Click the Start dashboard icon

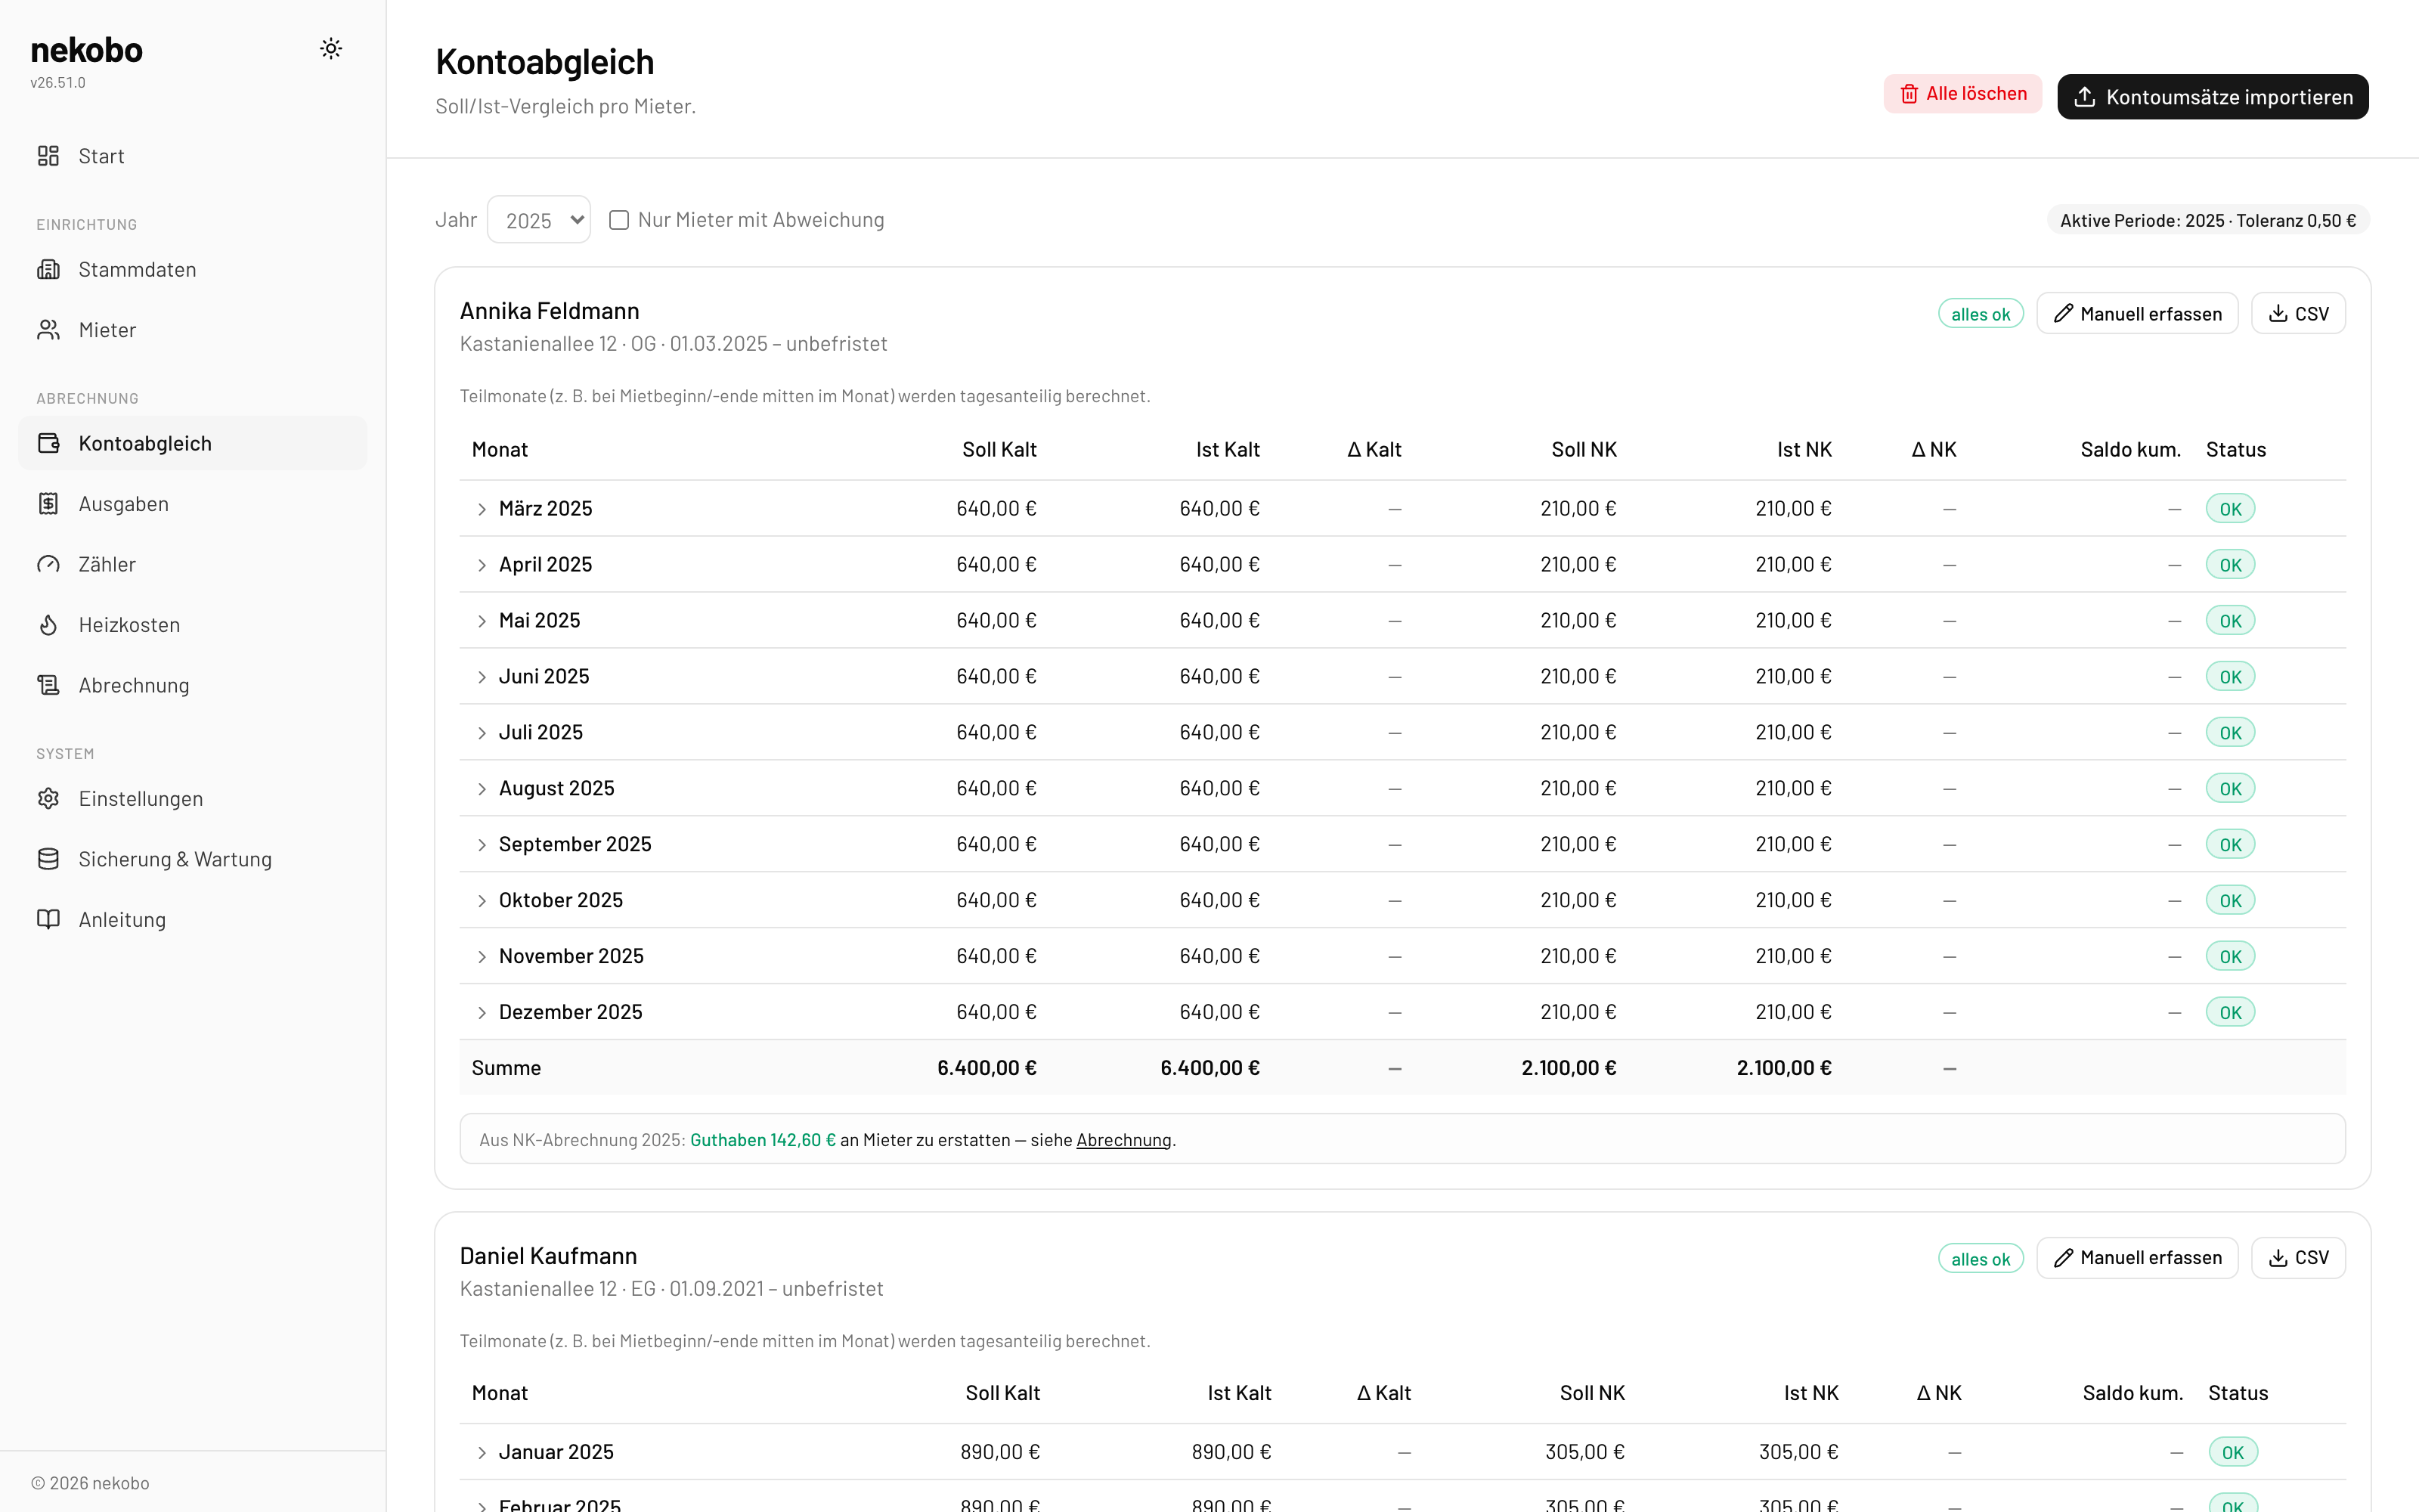(48, 156)
